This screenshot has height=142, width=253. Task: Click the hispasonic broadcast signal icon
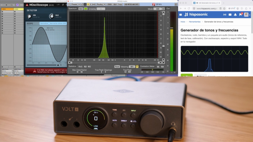click(224, 15)
